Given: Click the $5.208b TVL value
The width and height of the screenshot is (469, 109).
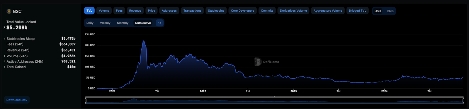Looking at the screenshot, I should [x=17, y=27].
